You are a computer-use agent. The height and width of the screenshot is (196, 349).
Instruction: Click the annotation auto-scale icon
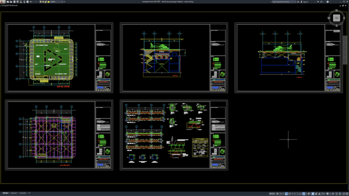point(316,194)
